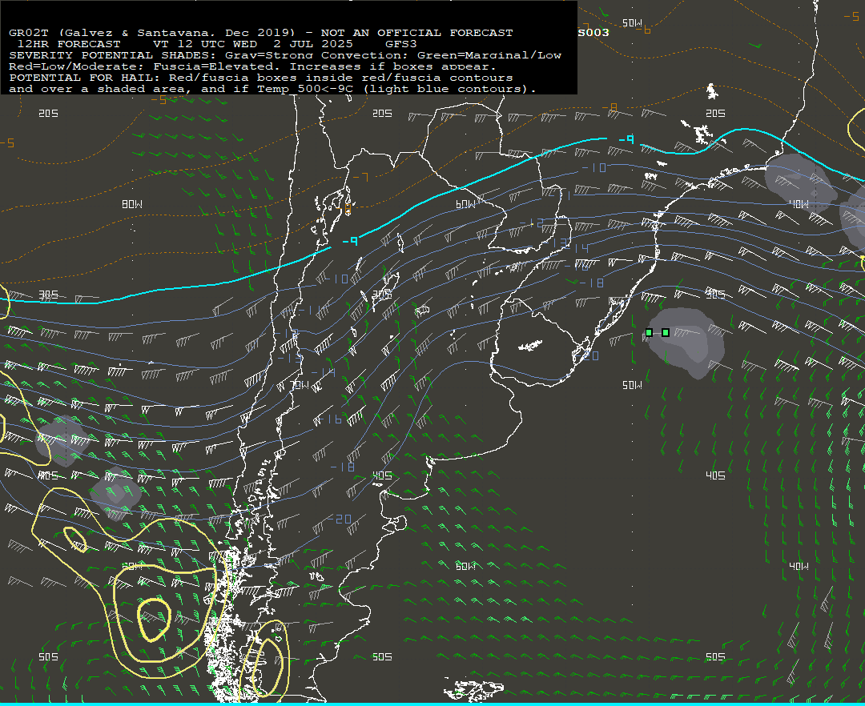
Task: Click the '12HR FORECAST' header text
Action: [x=69, y=44]
